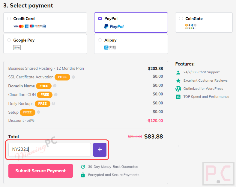Click the money-back guarantee refresh icon

click(x=83, y=167)
